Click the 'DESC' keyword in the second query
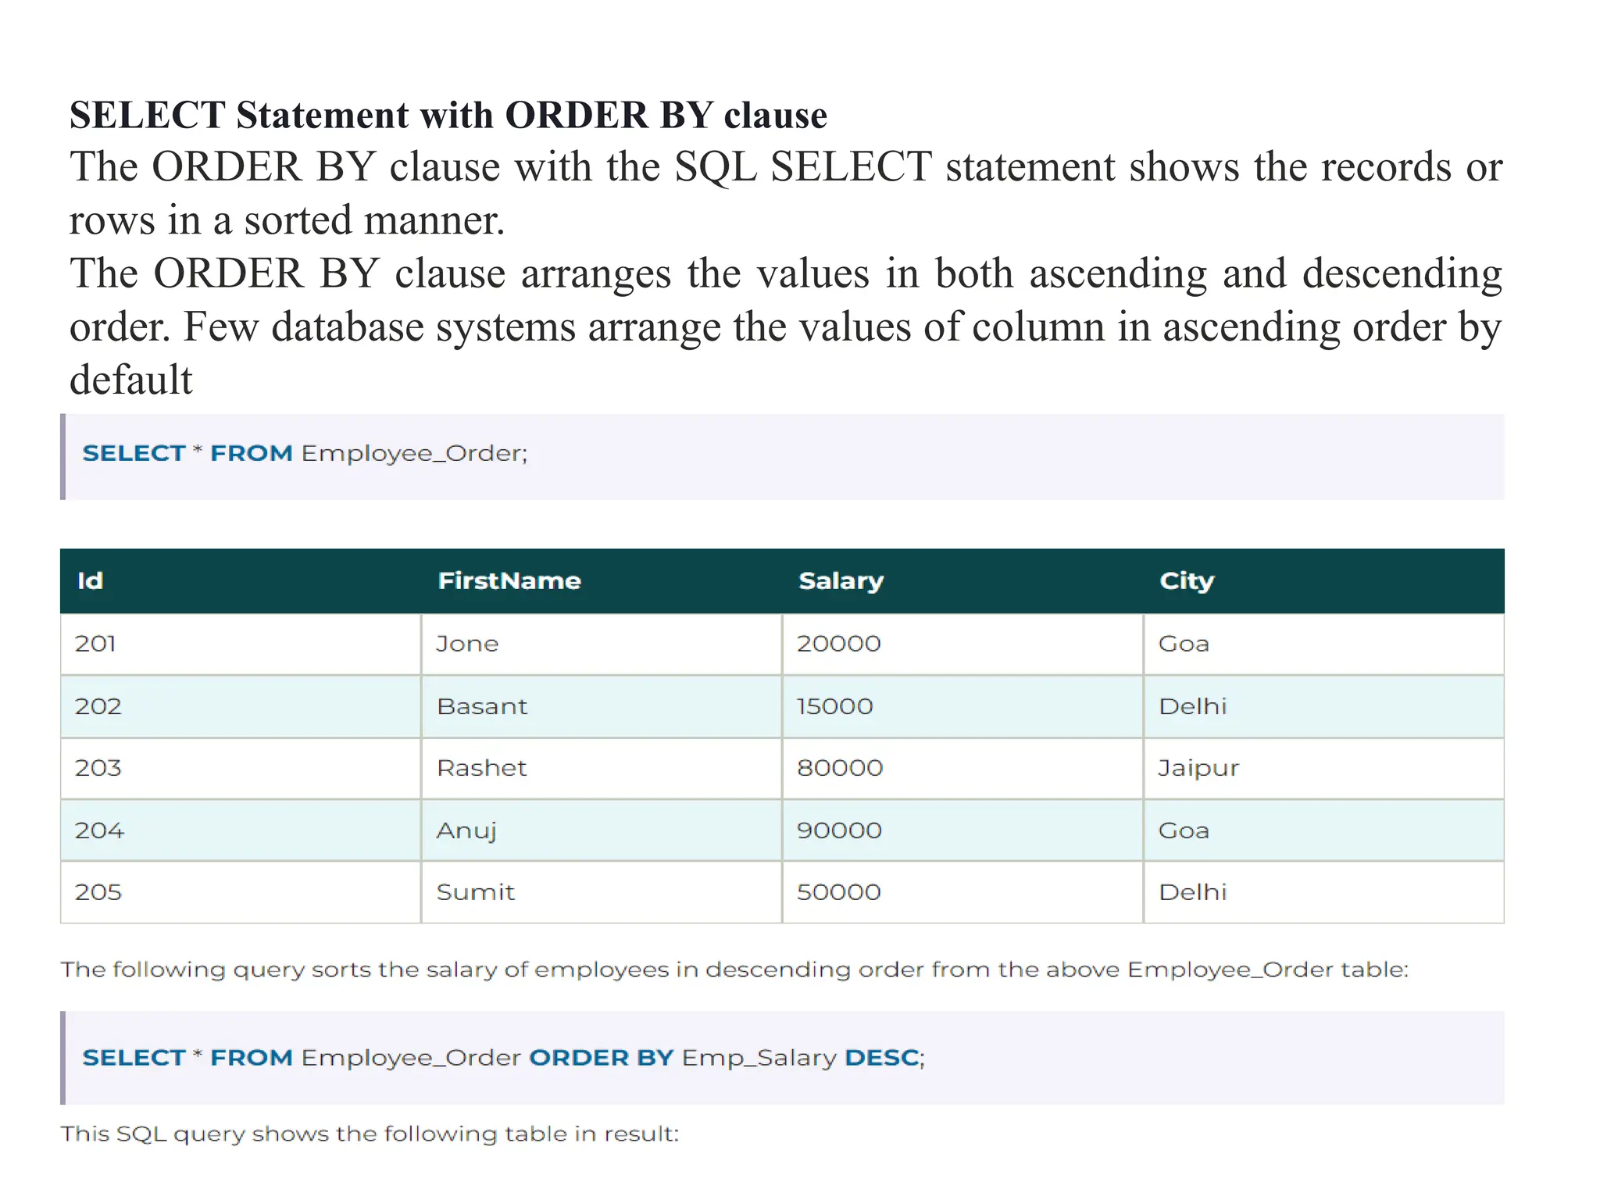 coord(882,1058)
